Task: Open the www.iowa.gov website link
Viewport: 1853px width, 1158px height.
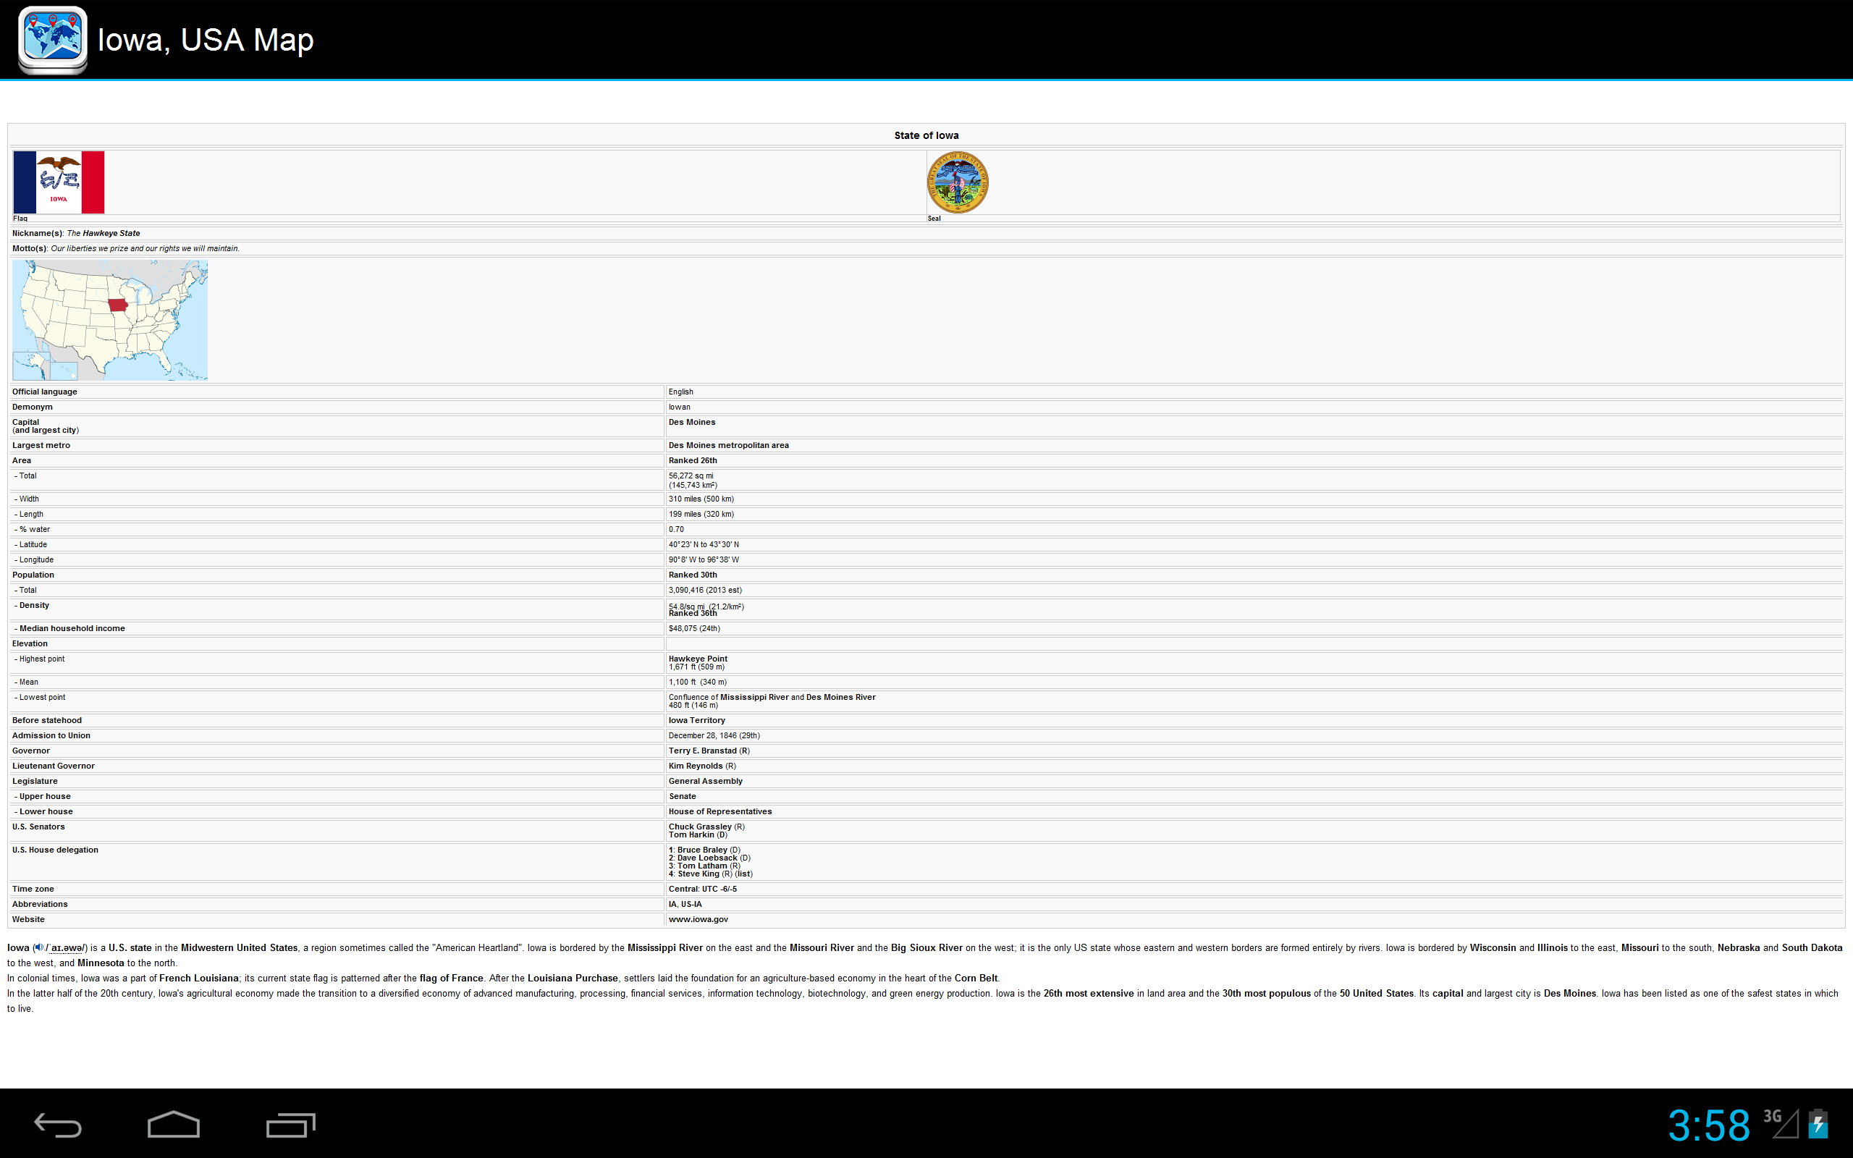Action: [x=698, y=919]
